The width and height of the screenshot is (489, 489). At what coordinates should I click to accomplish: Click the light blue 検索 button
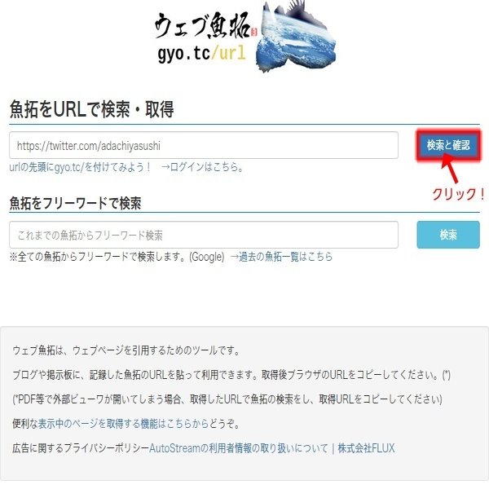(x=448, y=235)
